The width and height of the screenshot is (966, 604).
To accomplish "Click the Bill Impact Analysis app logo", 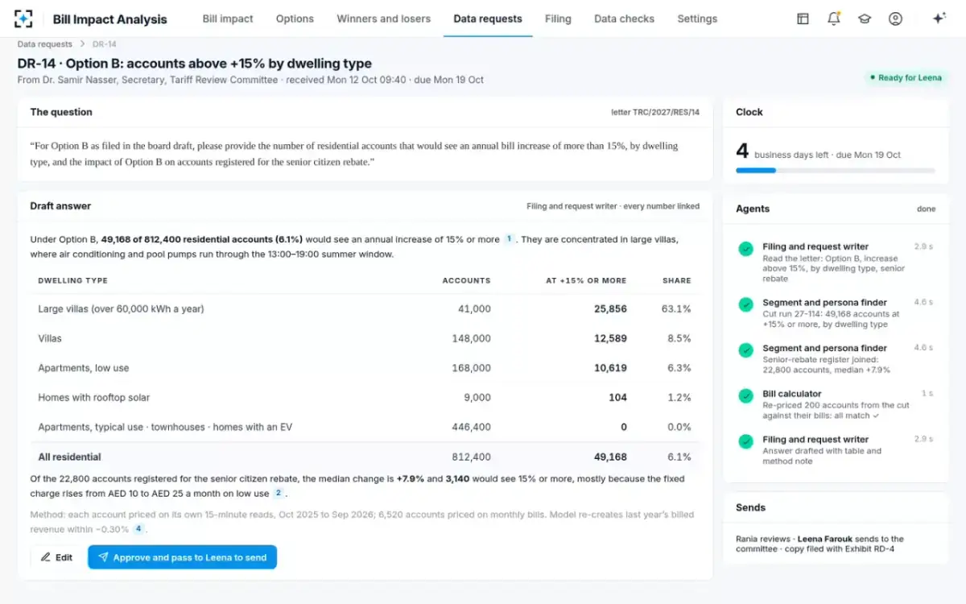I will 24,19.
